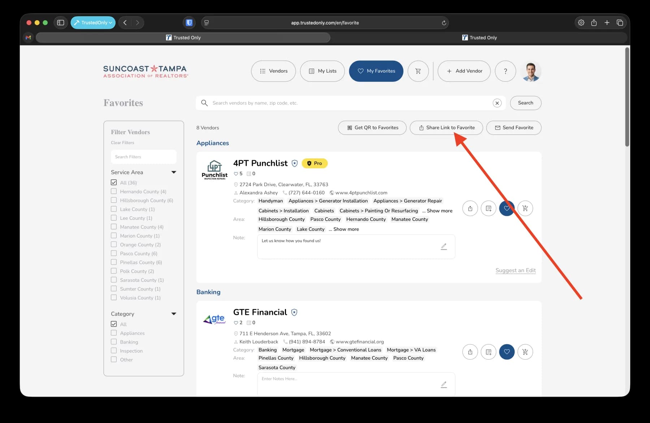Screen dimensions: 650x423
Task: Check the Inspection category checkbox
Action: (x=114, y=351)
